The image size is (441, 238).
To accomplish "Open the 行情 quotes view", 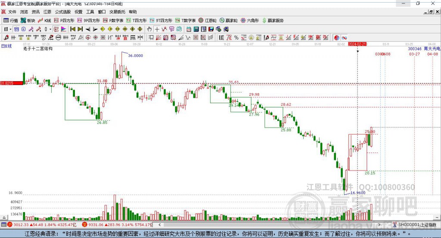I will click(10, 21).
